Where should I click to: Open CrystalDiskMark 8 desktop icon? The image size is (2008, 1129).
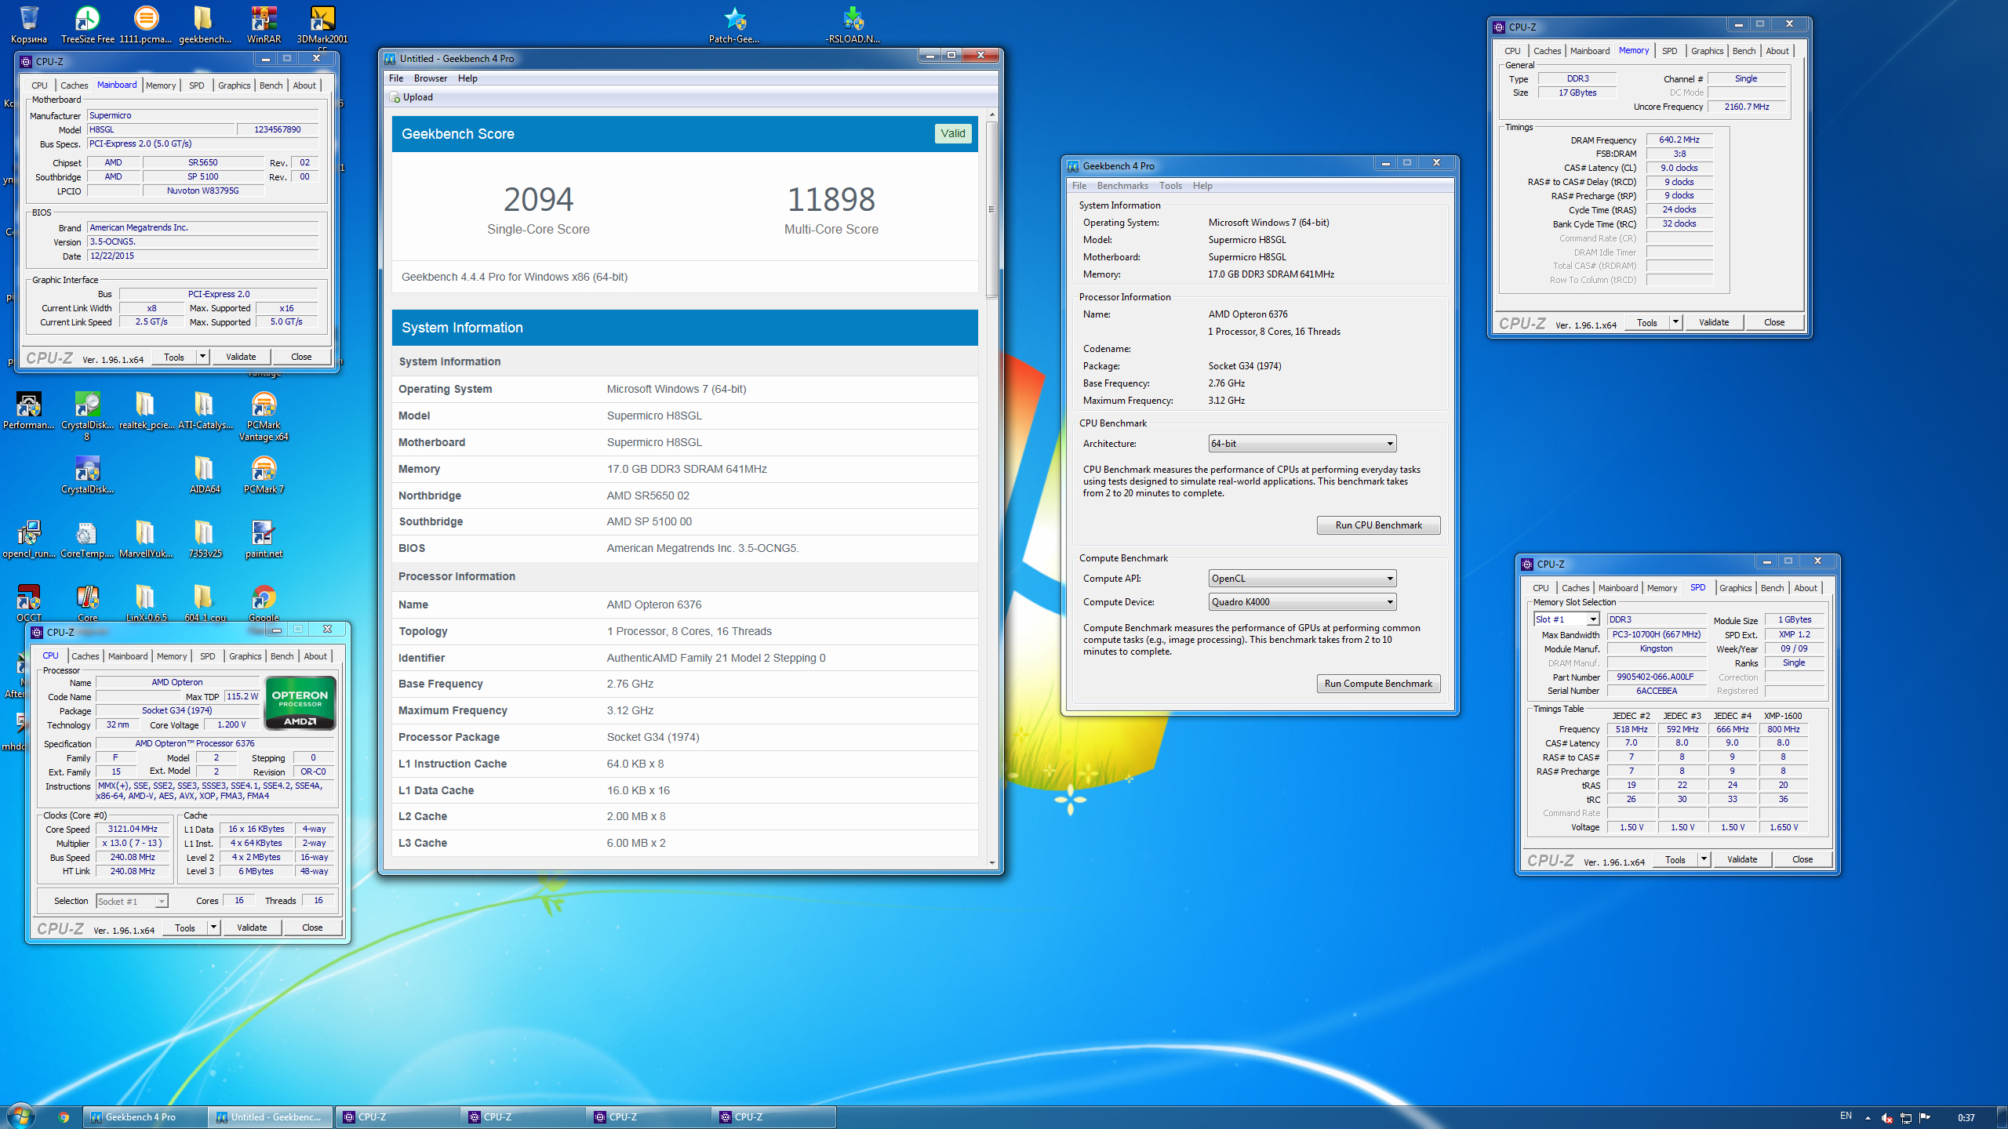(x=87, y=416)
